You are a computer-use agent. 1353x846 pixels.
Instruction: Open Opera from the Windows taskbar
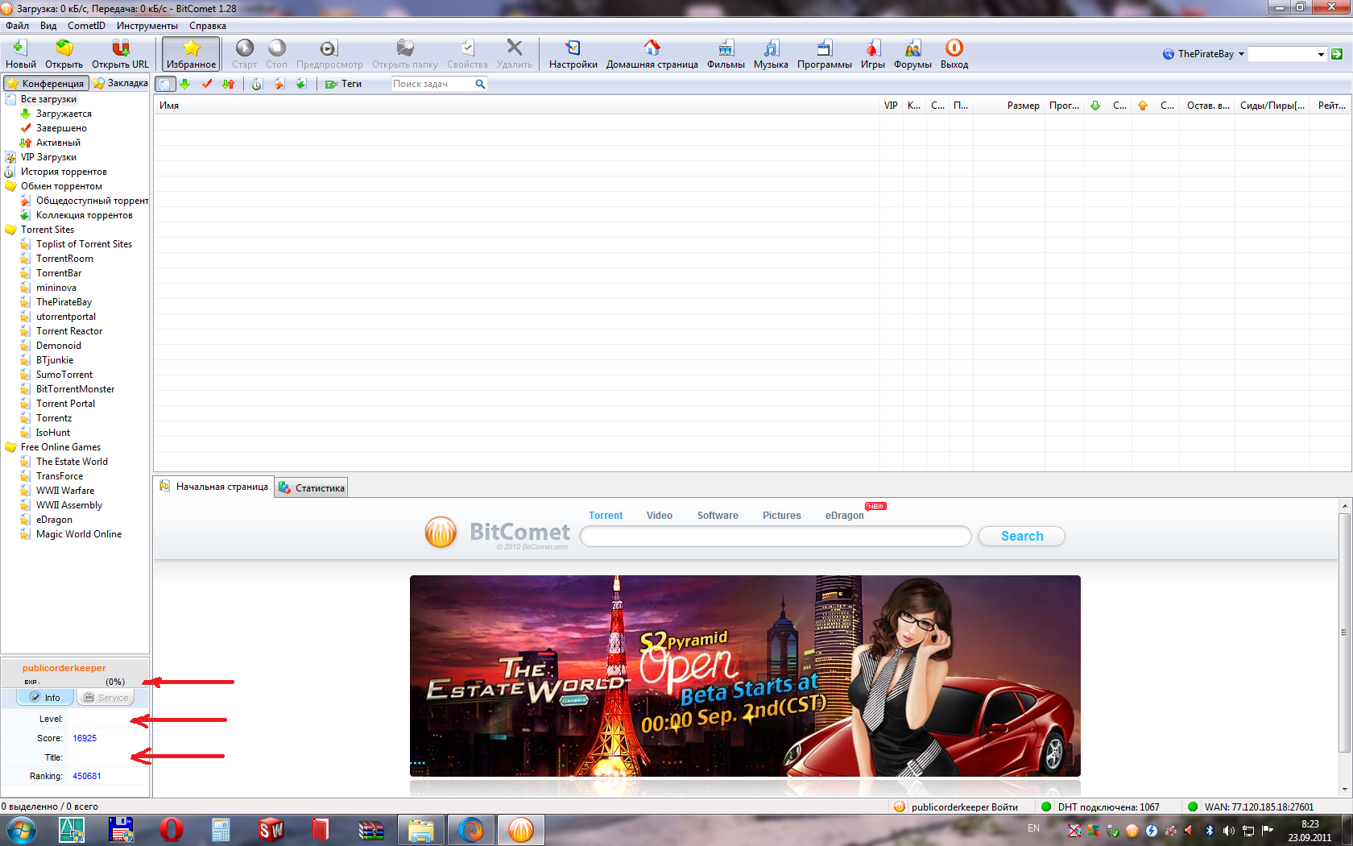[171, 830]
